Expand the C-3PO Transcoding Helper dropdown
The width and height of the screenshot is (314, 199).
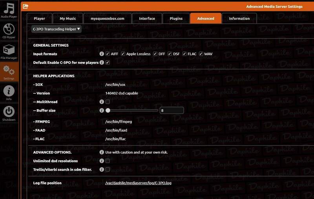pos(57,29)
